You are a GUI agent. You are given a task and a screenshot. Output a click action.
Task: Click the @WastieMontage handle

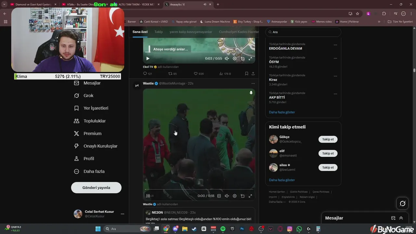172,84
